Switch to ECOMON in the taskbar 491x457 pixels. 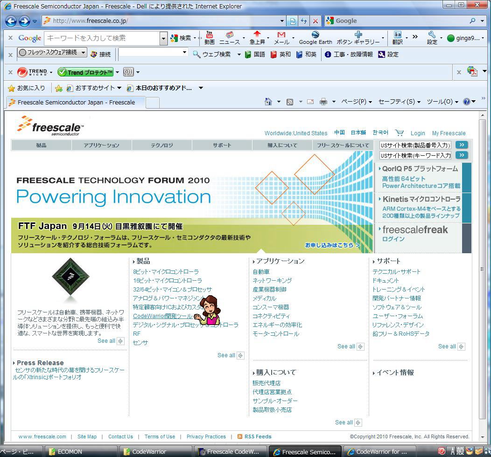coord(80,451)
